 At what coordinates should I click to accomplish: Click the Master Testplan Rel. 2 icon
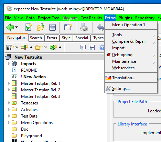pyautogui.click(x=14, y=90)
